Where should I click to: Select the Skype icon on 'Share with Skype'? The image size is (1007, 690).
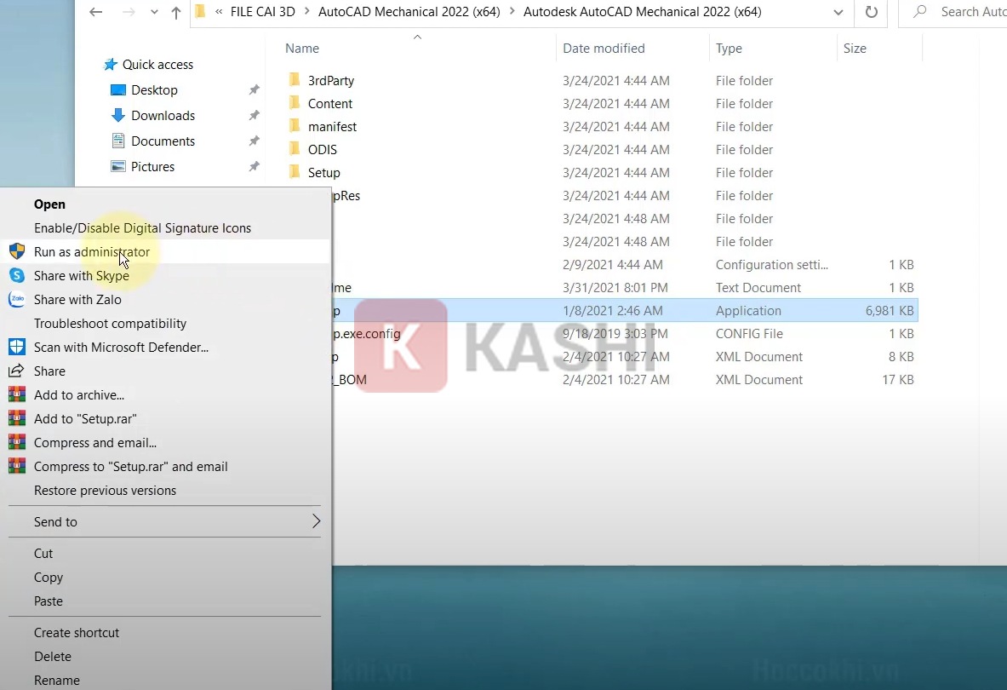click(x=17, y=275)
